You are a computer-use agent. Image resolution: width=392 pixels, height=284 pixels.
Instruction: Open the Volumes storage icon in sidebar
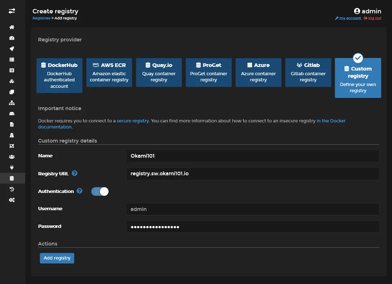[12, 113]
